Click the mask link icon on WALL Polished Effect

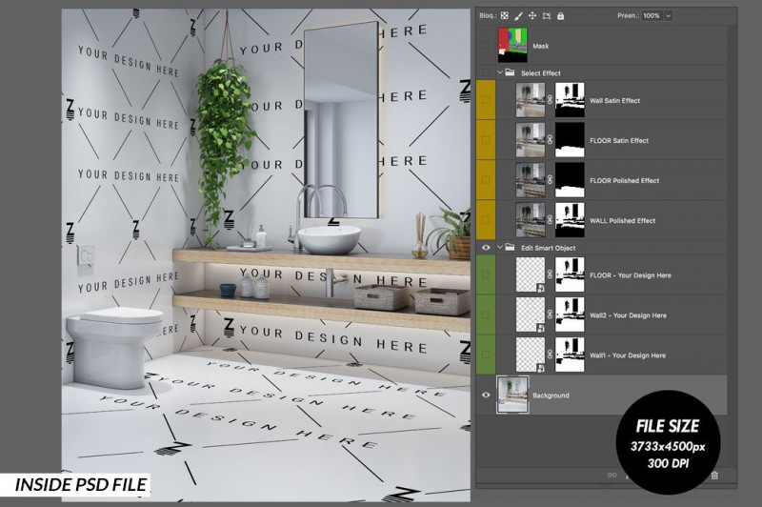tap(550, 220)
